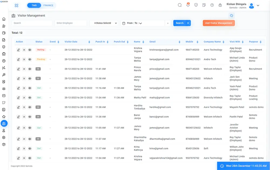Delete the Taniya Mehta Pending row

[x=24, y=59]
